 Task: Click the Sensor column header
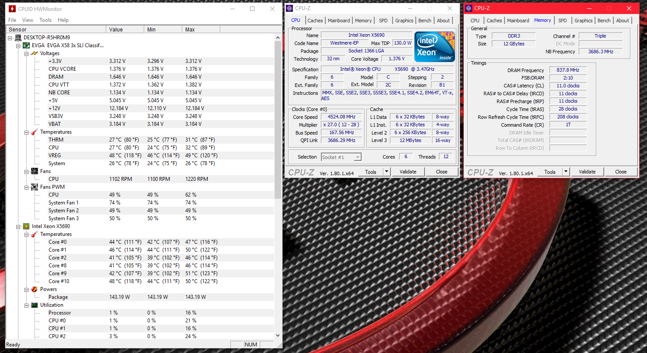(x=56, y=30)
